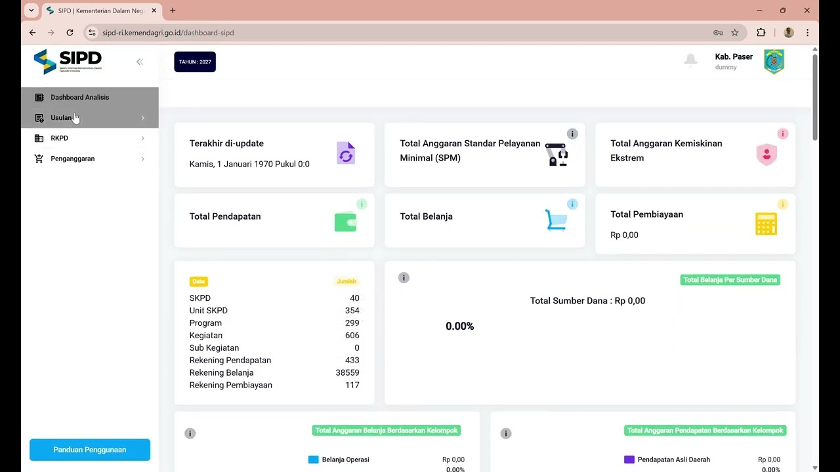
Task: Click the yellow calculator icon
Action: coord(766,224)
